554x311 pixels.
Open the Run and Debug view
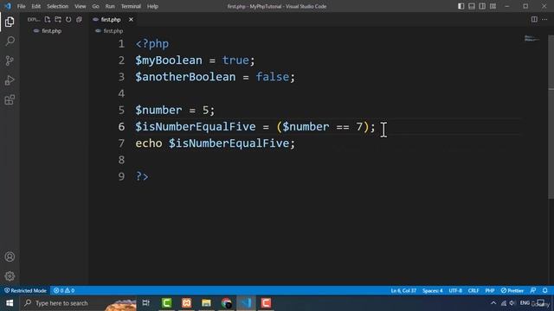point(10,80)
